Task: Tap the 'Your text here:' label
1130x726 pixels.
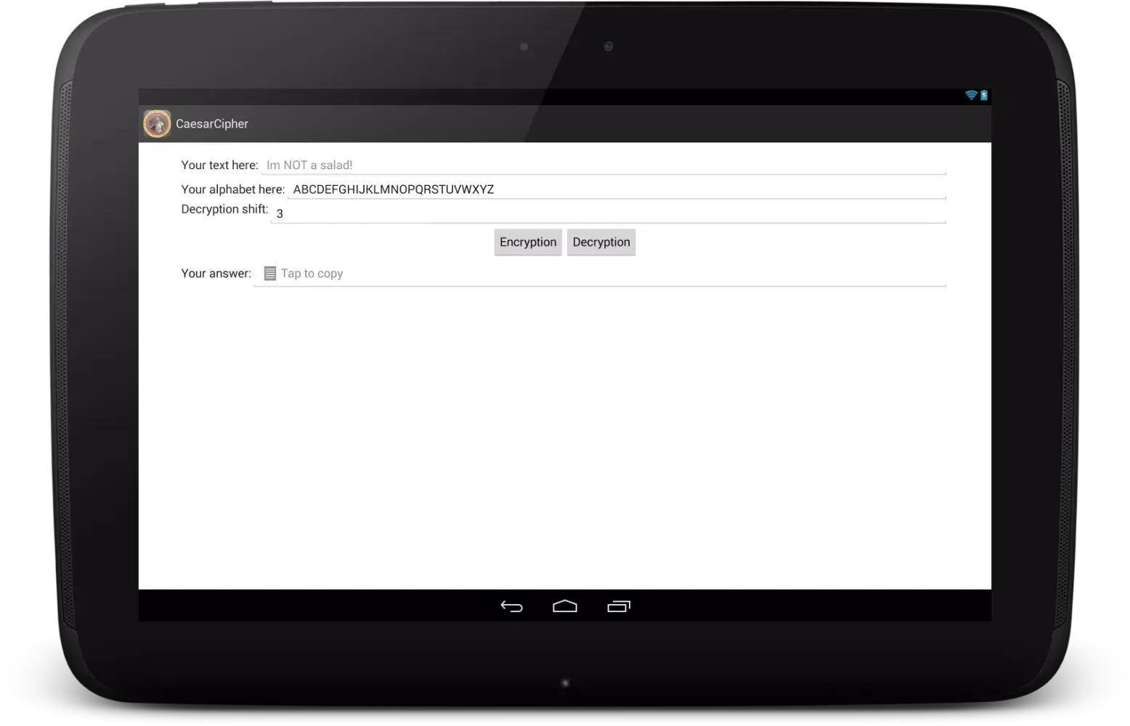Action: [x=219, y=166]
